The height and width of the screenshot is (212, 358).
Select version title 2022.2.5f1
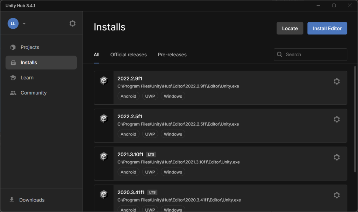point(130,116)
